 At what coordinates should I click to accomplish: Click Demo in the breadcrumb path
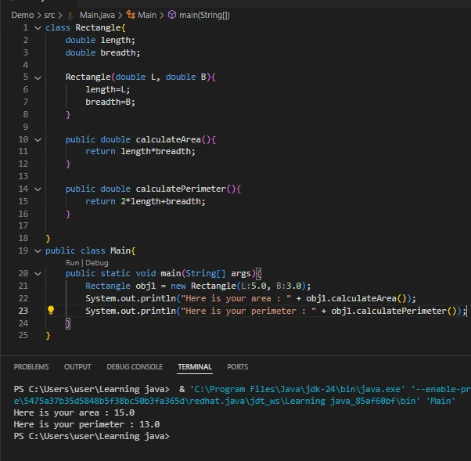pos(23,15)
